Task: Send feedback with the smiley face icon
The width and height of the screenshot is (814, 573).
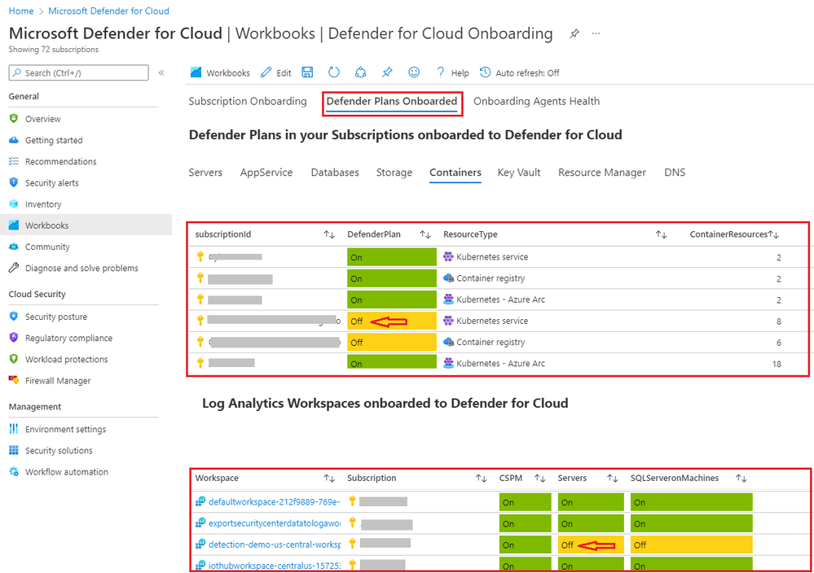Action: click(414, 72)
